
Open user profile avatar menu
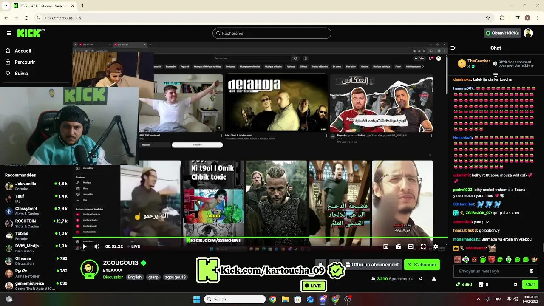528,33
